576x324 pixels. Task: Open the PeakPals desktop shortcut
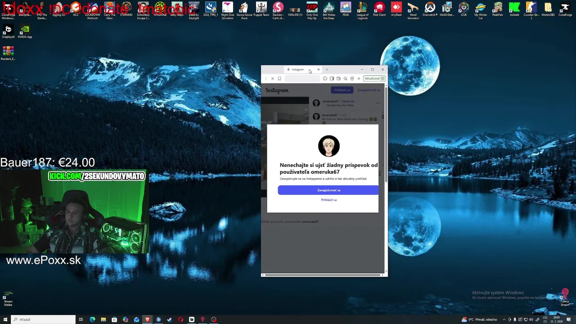(497, 10)
